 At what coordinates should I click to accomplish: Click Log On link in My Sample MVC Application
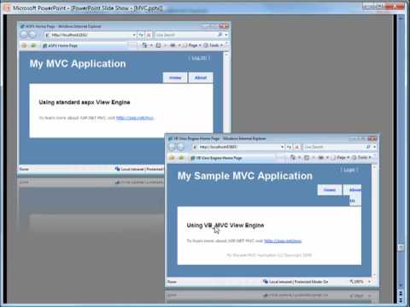click(x=349, y=170)
